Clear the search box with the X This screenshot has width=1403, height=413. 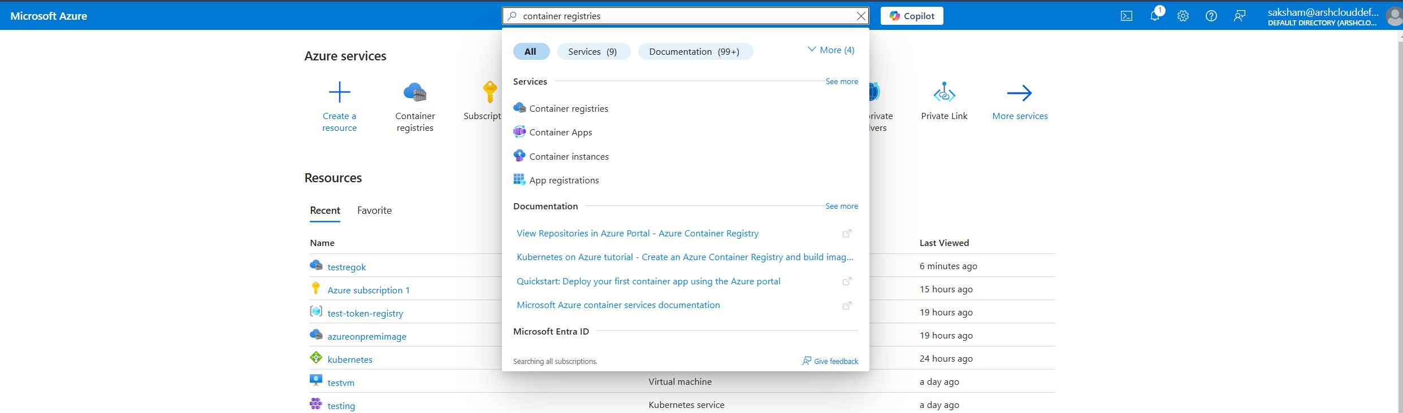coord(861,16)
